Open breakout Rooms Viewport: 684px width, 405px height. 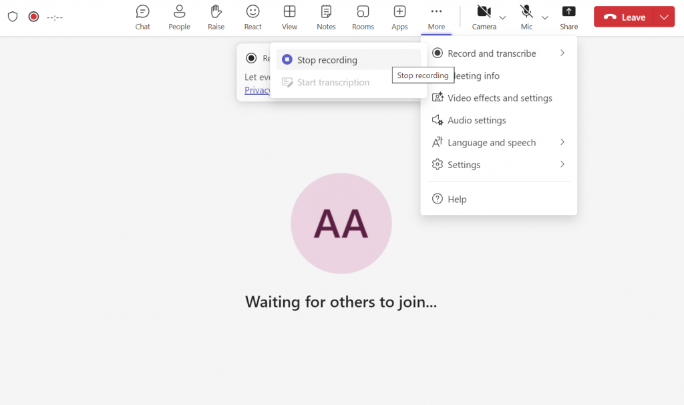363,17
